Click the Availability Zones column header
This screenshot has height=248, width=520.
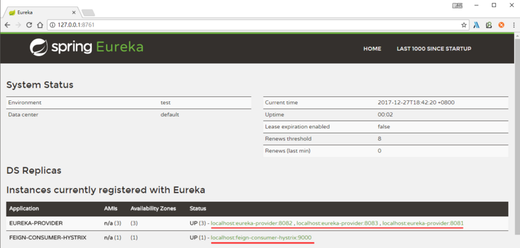click(153, 208)
